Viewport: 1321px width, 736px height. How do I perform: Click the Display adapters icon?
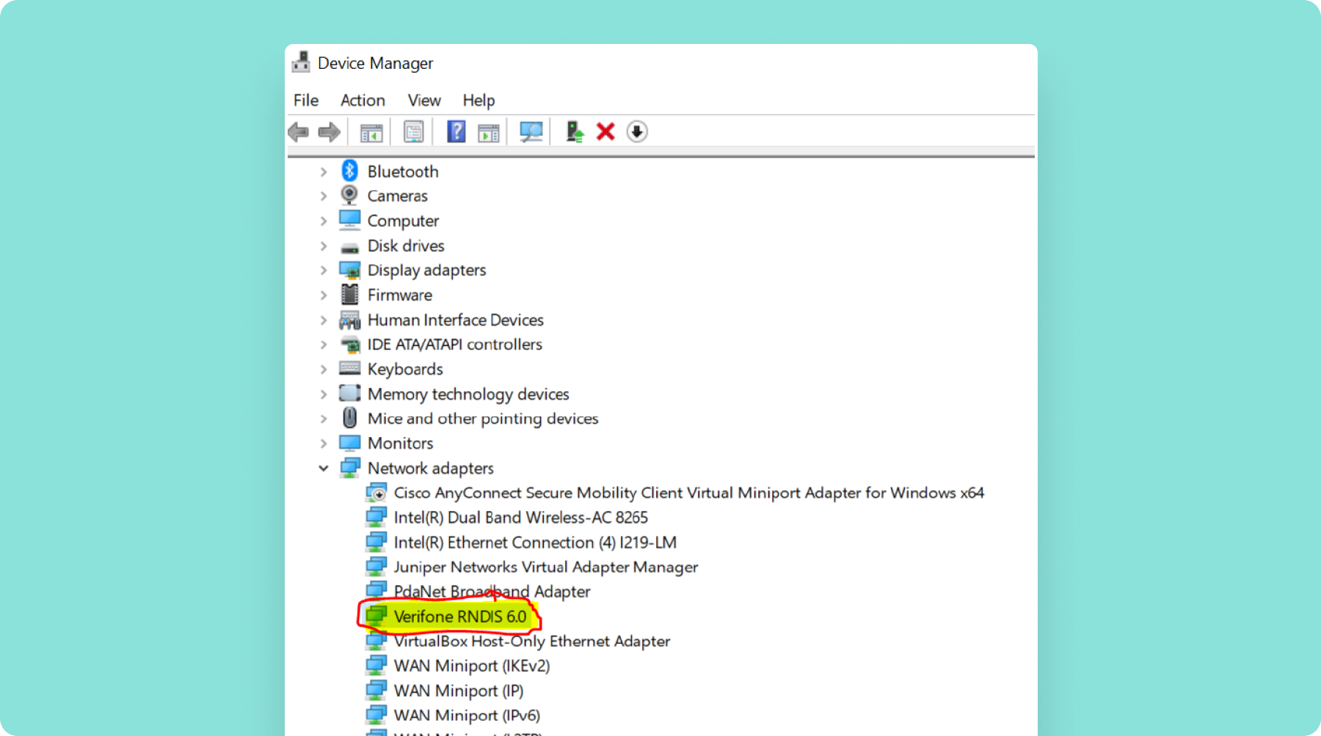pos(350,270)
